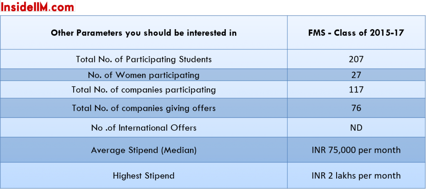Select 'Average Stipend (Median)' label

click(144, 150)
